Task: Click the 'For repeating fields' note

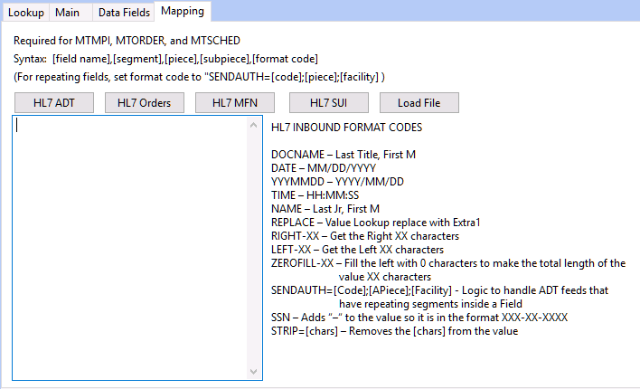Action: click(199, 77)
